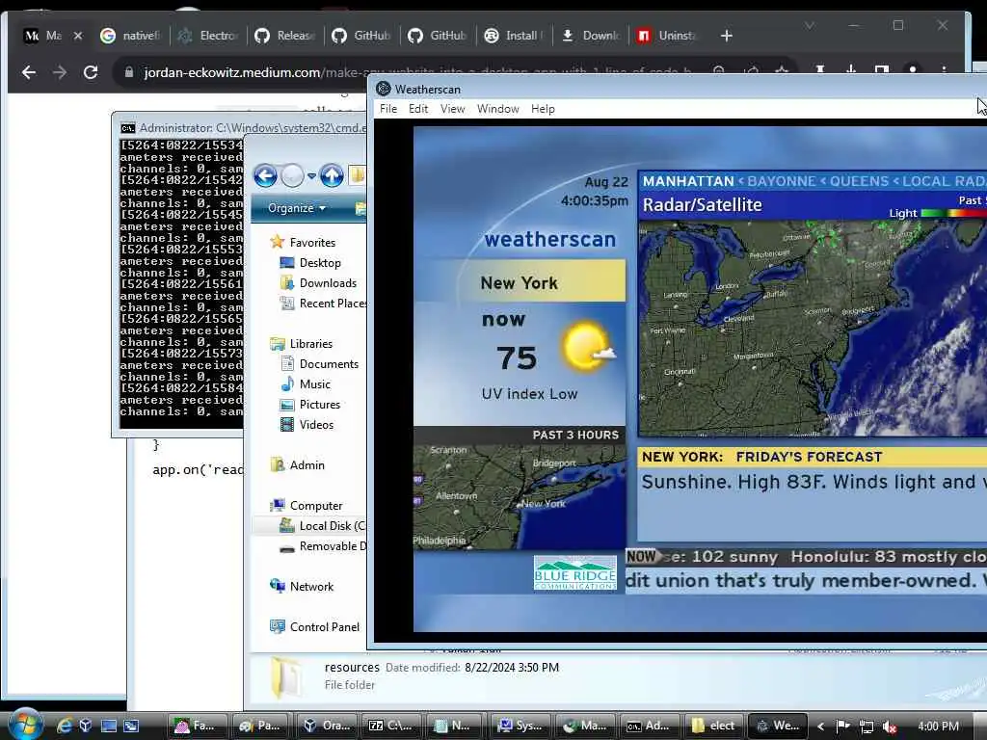Screen dimensions: 987x740
Task: Open the Music library
Action: click(x=306, y=383)
